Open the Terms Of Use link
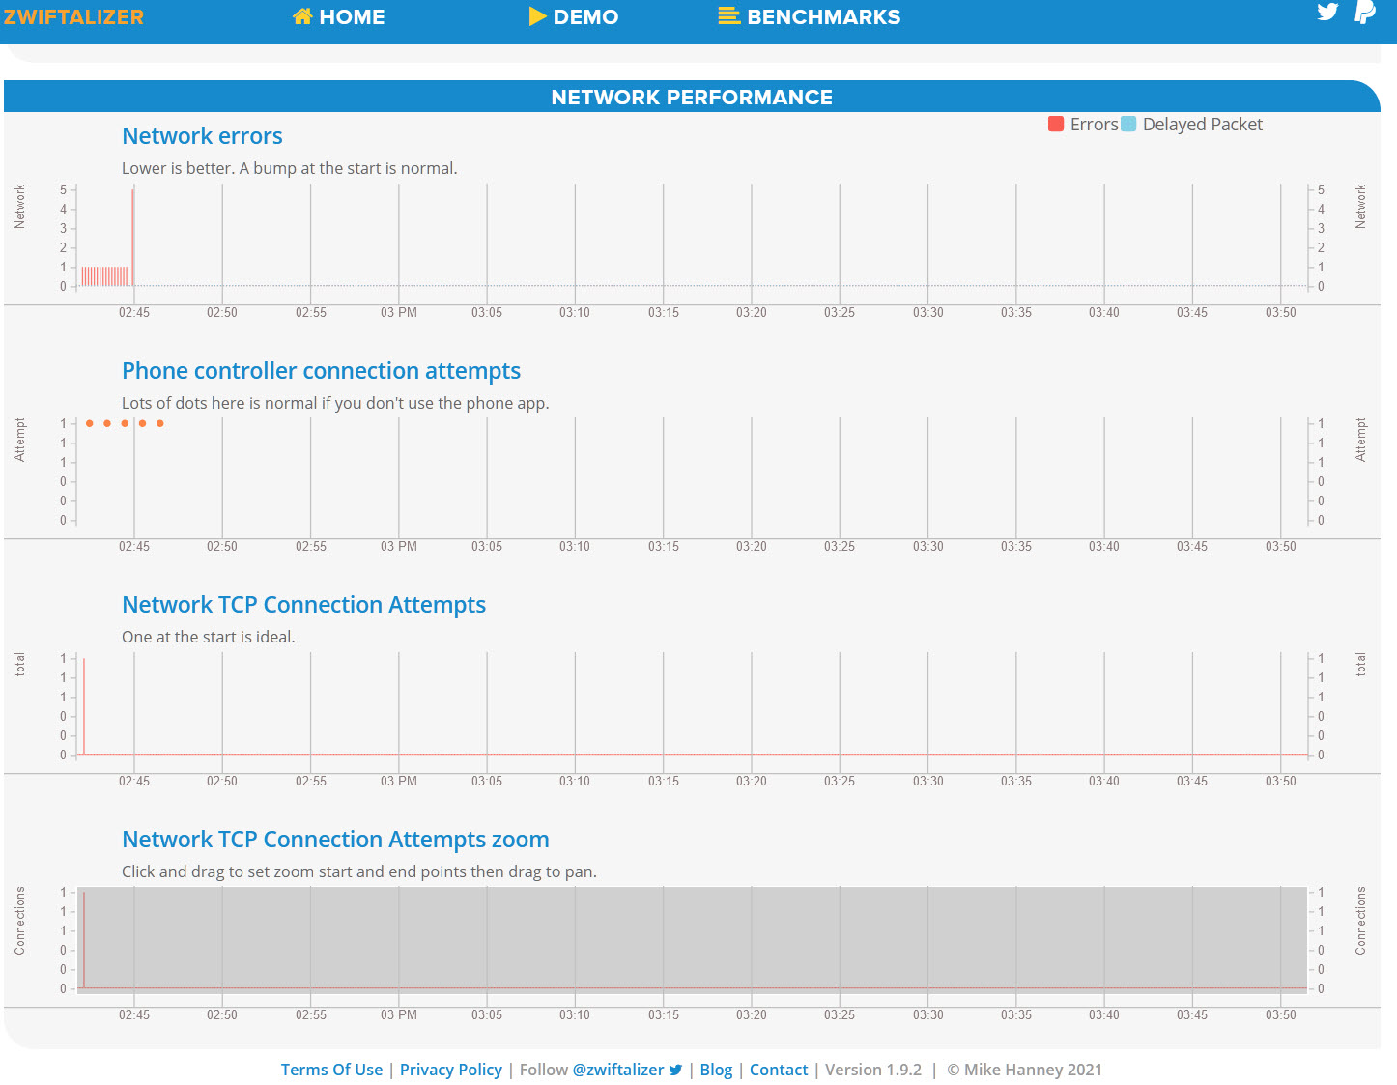Image resolution: width=1397 pixels, height=1085 pixels. (x=331, y=1070)
